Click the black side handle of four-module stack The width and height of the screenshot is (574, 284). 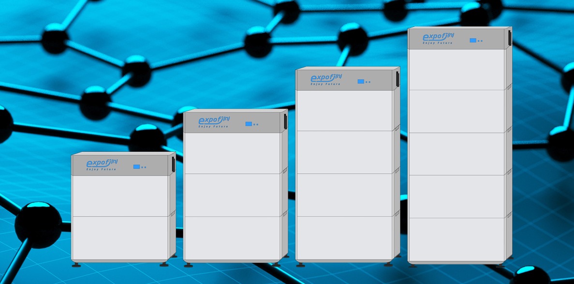(x=397, y=79)
